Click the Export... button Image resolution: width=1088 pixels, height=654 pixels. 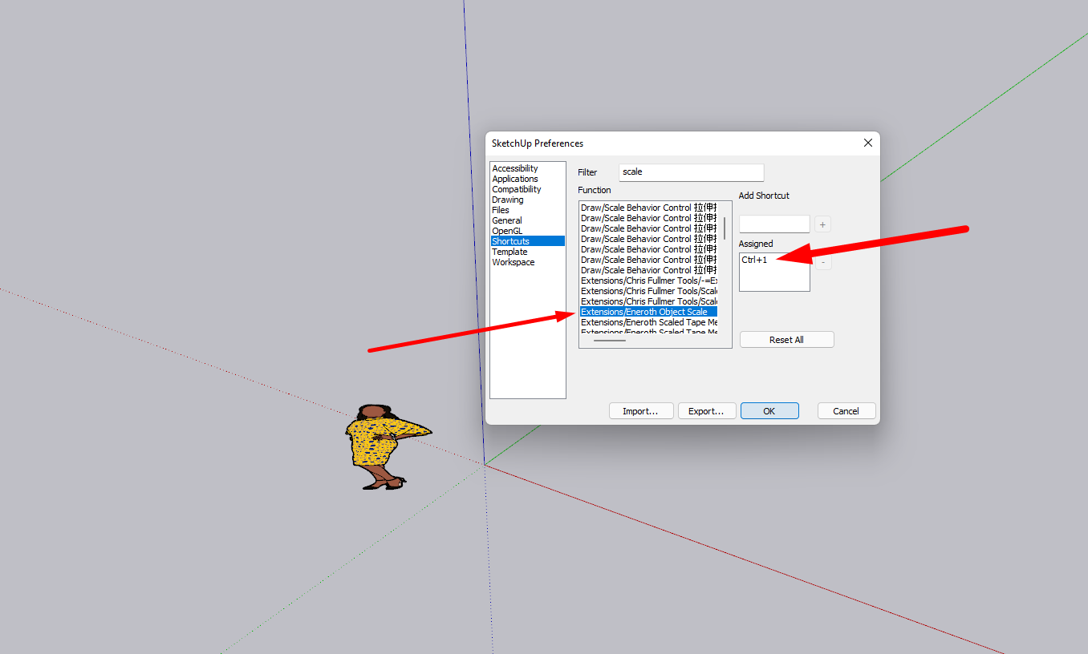pyautogui.click(x=706, y=411)
